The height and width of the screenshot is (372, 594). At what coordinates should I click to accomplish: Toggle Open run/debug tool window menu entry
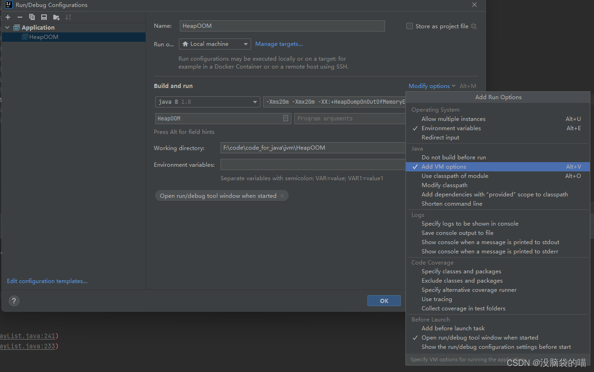498,338
